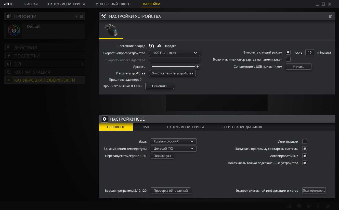Open the profiles list menu icon
This screenshot has height=210, width=339.
81,16
